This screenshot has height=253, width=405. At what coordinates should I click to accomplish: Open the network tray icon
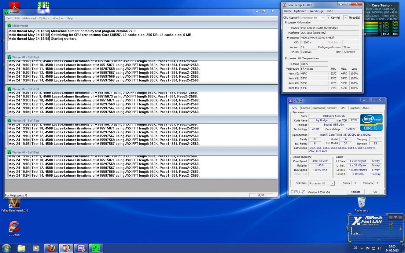pos(374,248)
